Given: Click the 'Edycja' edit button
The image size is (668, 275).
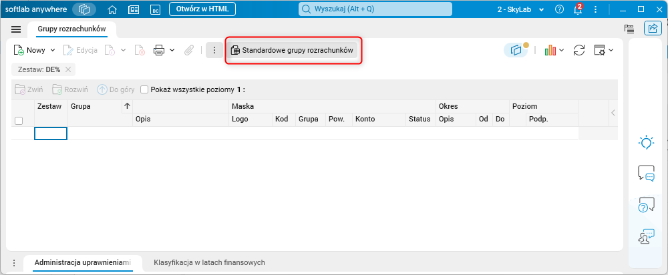Looking at the screenshot, I should (81, 50).
